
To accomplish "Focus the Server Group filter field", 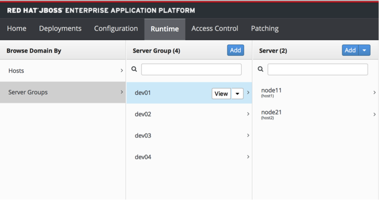I will tap(191, 69).
